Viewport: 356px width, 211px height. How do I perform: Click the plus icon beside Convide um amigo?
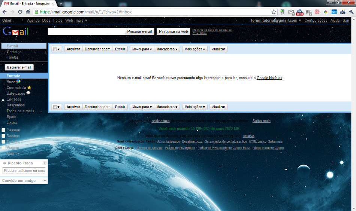click(45, 180)
